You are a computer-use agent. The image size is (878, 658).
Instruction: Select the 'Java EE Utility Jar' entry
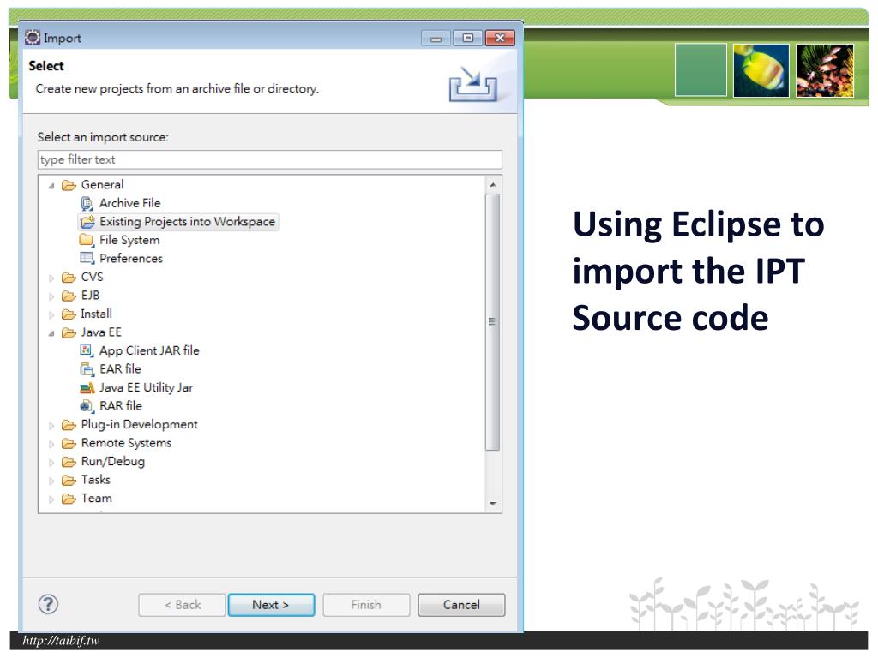pos(146,388)
